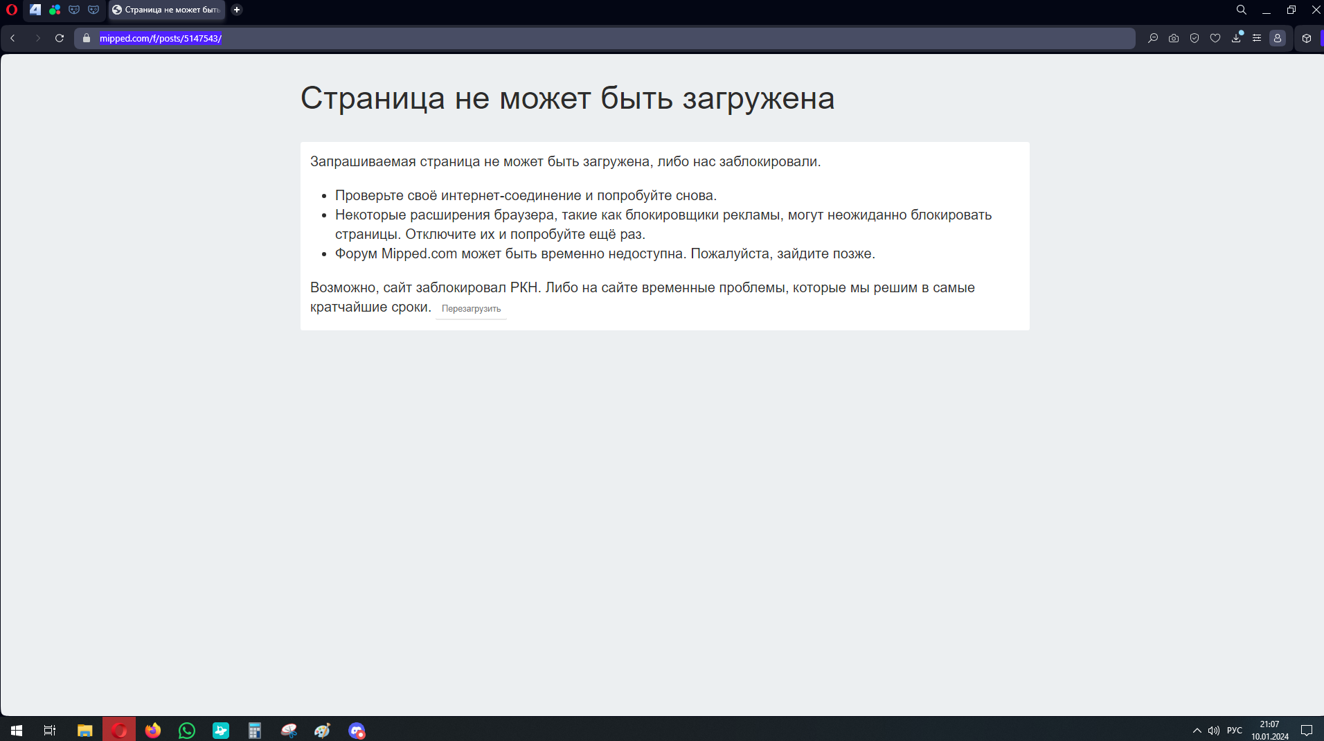Open the zoom-out magnifier in the address bar
The height and width of the screenshot is (741, 1324).
[1153, 38]
